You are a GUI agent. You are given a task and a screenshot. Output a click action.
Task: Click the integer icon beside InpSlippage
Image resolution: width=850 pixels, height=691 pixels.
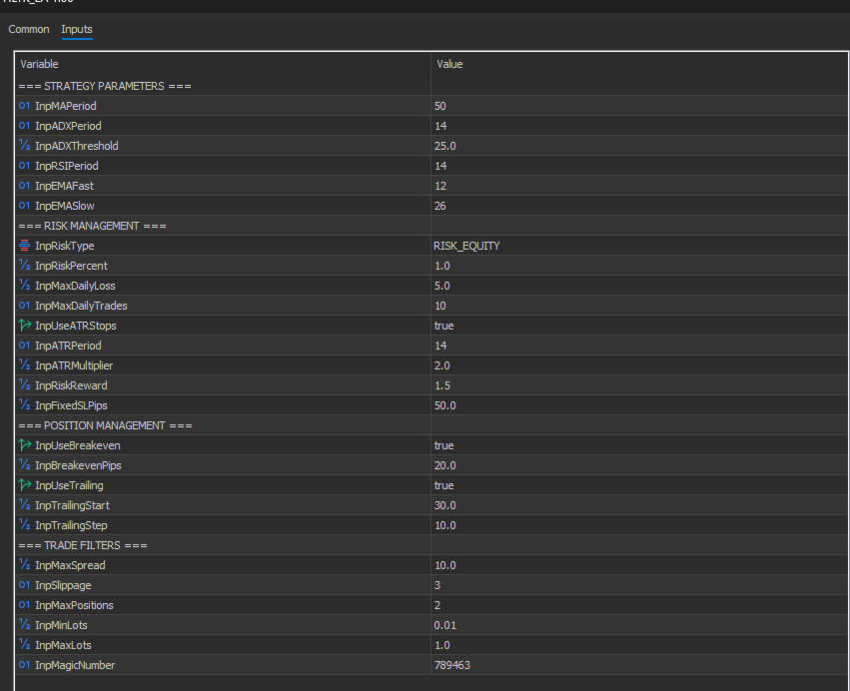[24, 585]
